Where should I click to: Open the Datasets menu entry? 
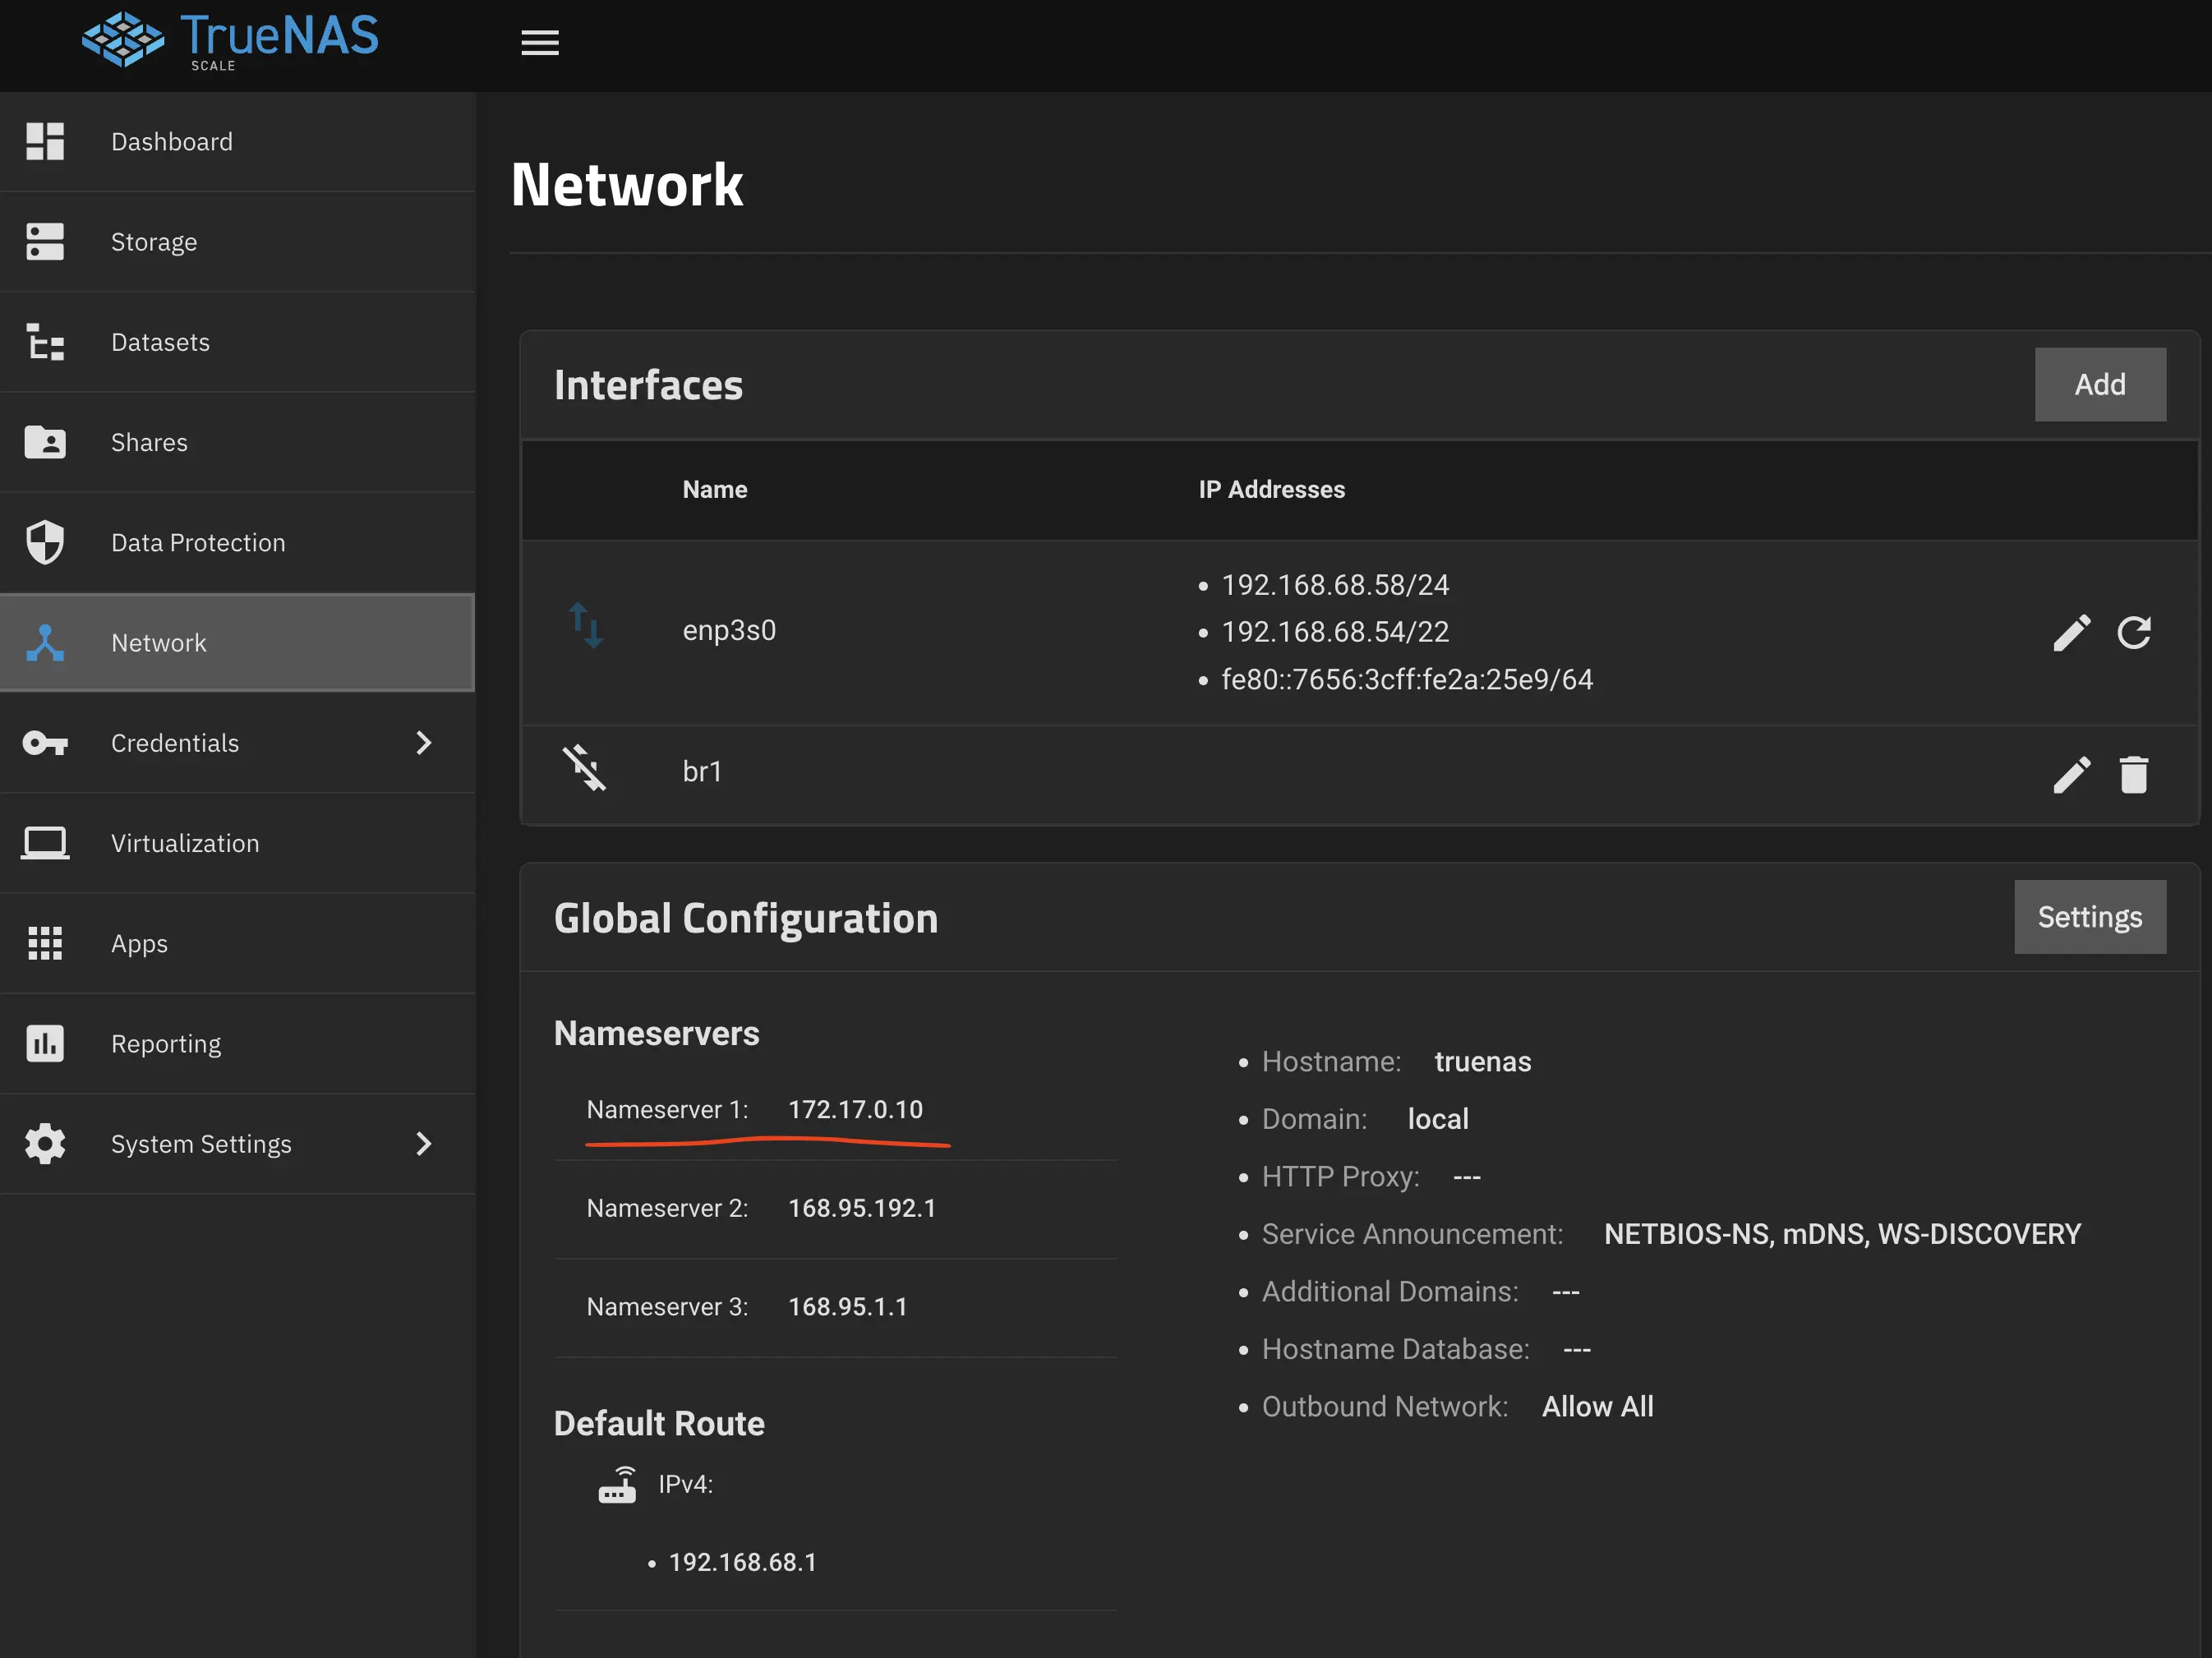[x=160, y=342]
